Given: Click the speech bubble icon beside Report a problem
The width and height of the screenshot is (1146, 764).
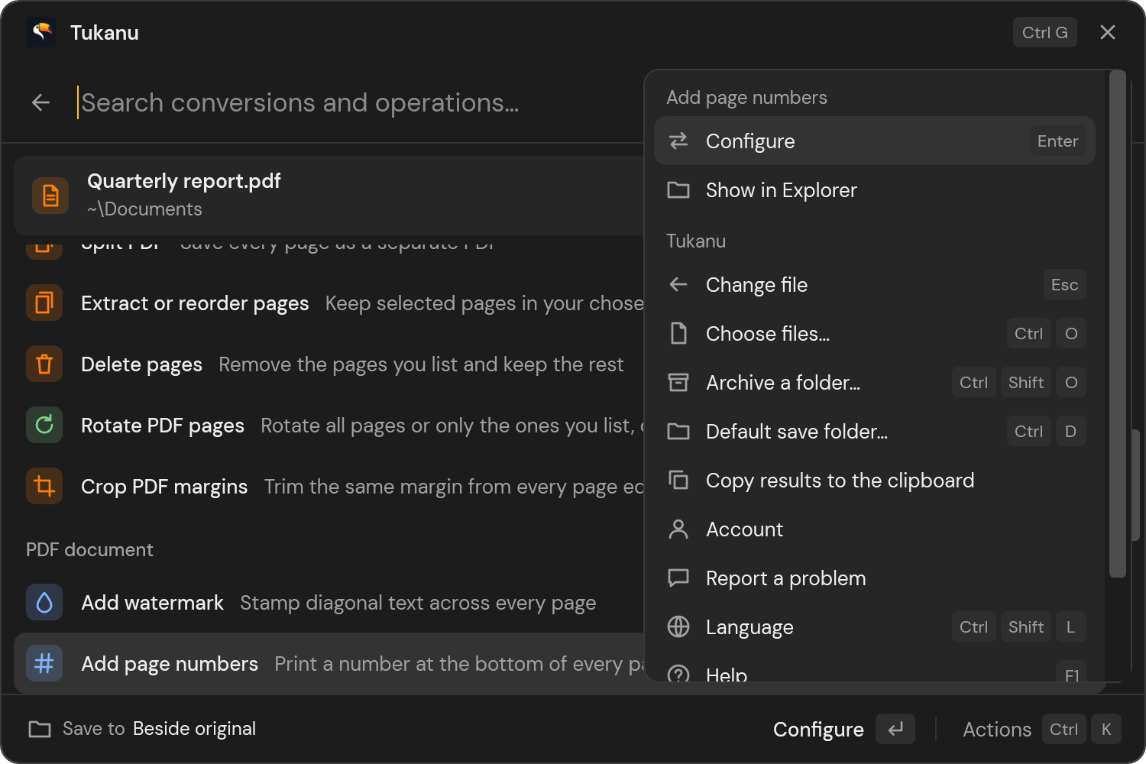Looking at the screenshot, I should [678, 578].
